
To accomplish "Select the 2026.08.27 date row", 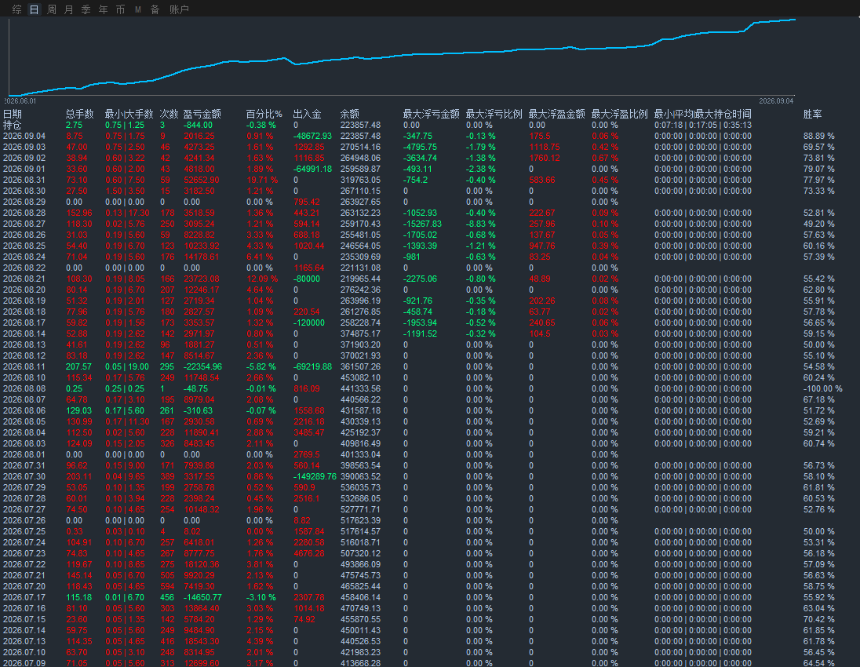I will point(24,224).
